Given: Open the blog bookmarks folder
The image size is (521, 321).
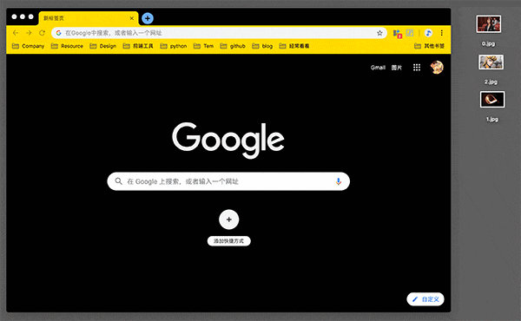Looking at the screenshot, I should pyautogui.click(x=262, y=46).
